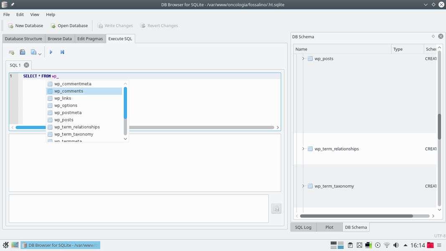
Task: Select wp_term_relationships table row in schema
Action: pyautogui.click(x=365, y=149)
